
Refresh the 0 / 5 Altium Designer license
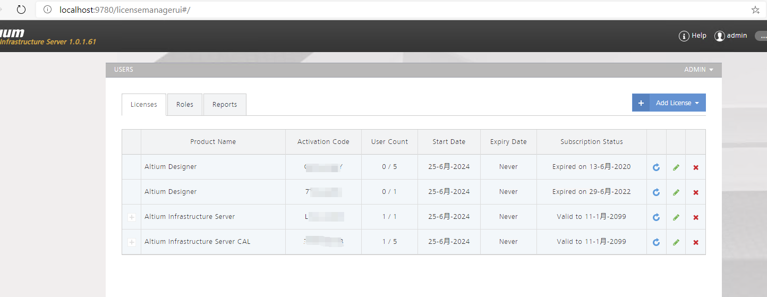click(656, 167)
